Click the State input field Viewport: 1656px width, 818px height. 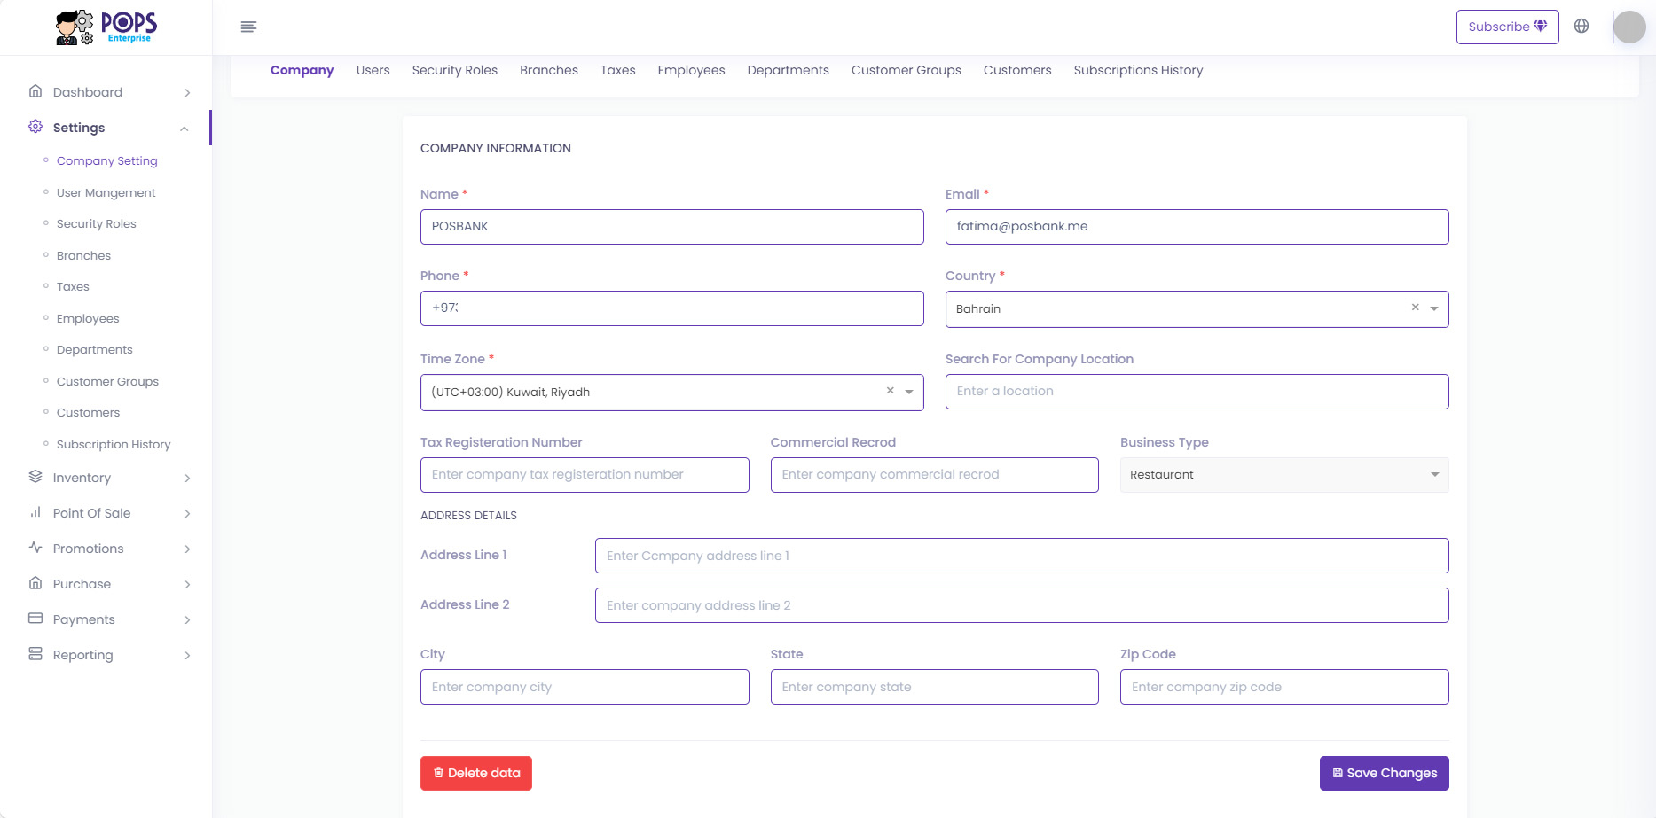935,687
